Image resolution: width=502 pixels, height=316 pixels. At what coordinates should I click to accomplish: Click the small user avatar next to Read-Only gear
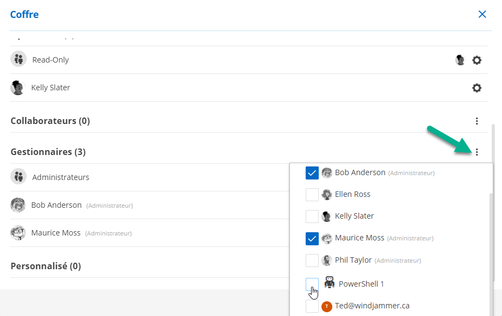(460, 60)
